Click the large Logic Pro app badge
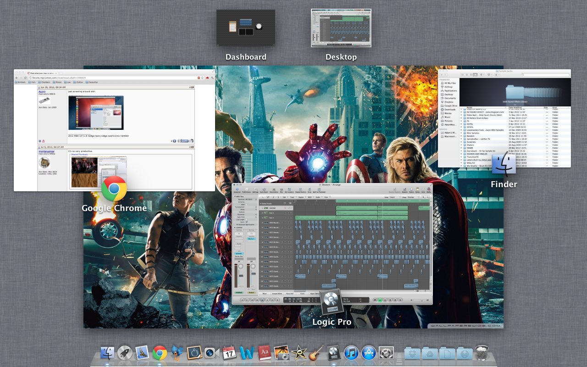The width and height of the screenshot is (587, 367). coord(332,301)
